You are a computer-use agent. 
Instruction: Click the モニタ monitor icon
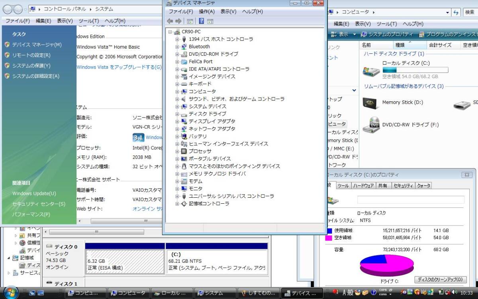pyautogui.click(x=184, y=189)
